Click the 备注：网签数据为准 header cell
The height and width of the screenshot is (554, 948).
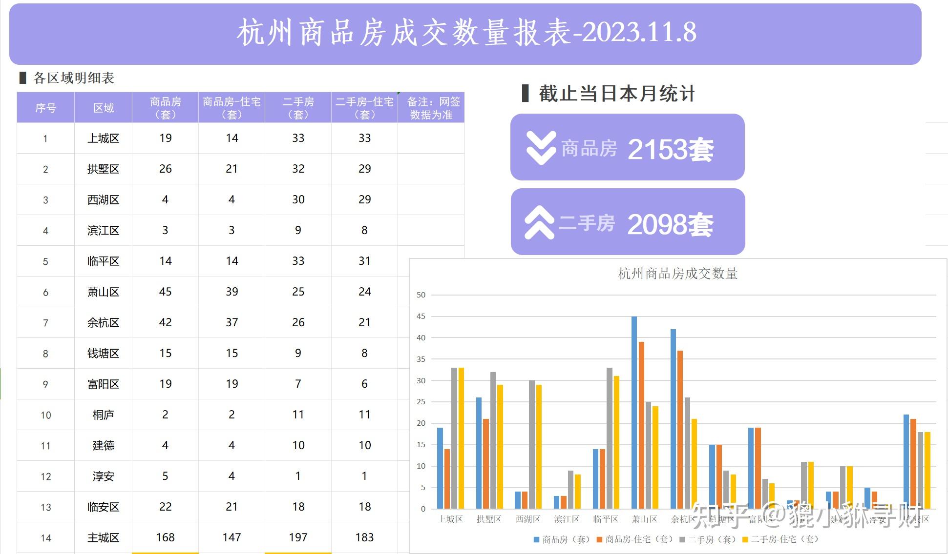point(431,108)
